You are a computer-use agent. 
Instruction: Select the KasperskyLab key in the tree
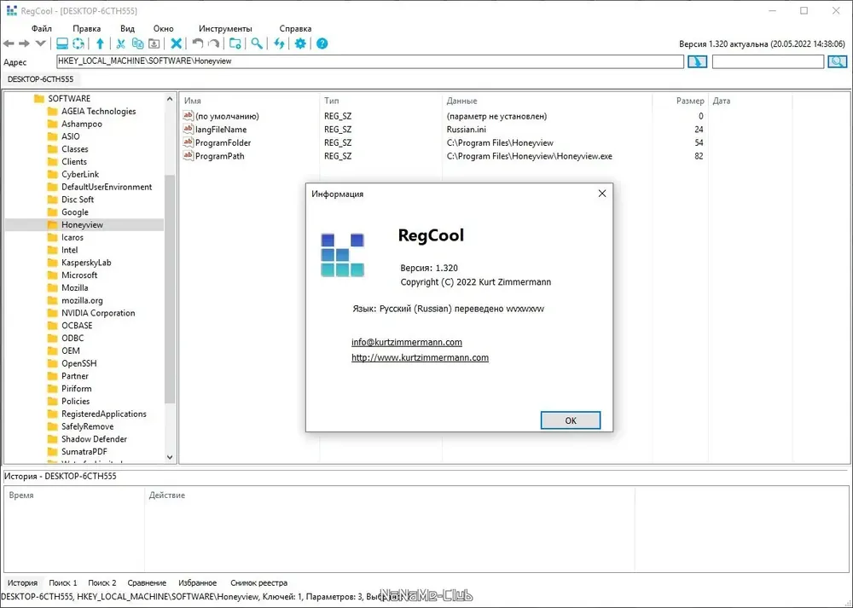86,263
